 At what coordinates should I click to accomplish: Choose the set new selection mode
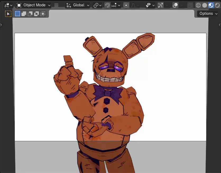point(17,14)
